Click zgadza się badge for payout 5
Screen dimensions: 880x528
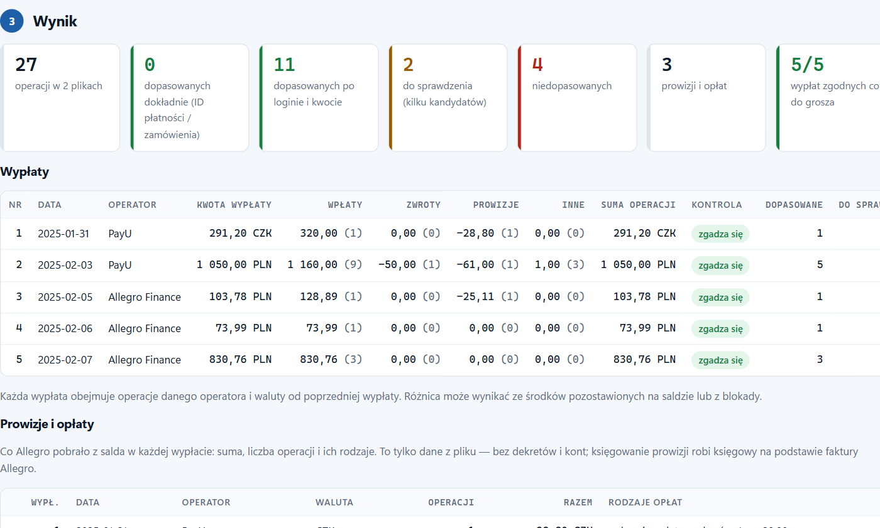coord(720,360)
